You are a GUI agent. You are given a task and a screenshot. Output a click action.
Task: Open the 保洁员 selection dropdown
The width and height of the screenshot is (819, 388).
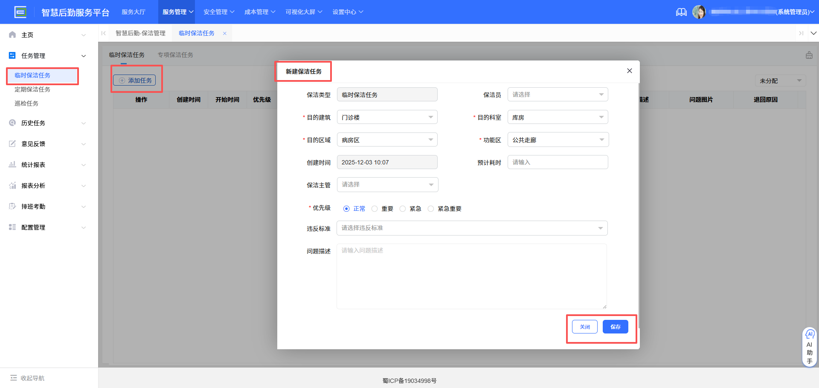pos(558,94)
